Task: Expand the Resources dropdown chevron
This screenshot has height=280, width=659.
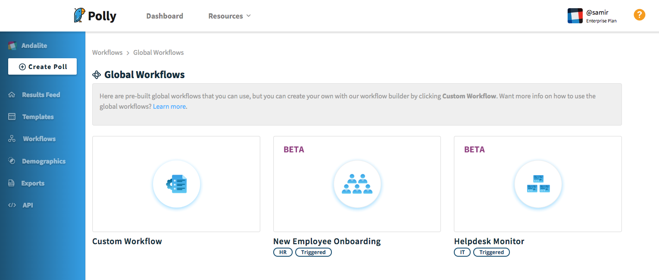Action: point(248,16)
